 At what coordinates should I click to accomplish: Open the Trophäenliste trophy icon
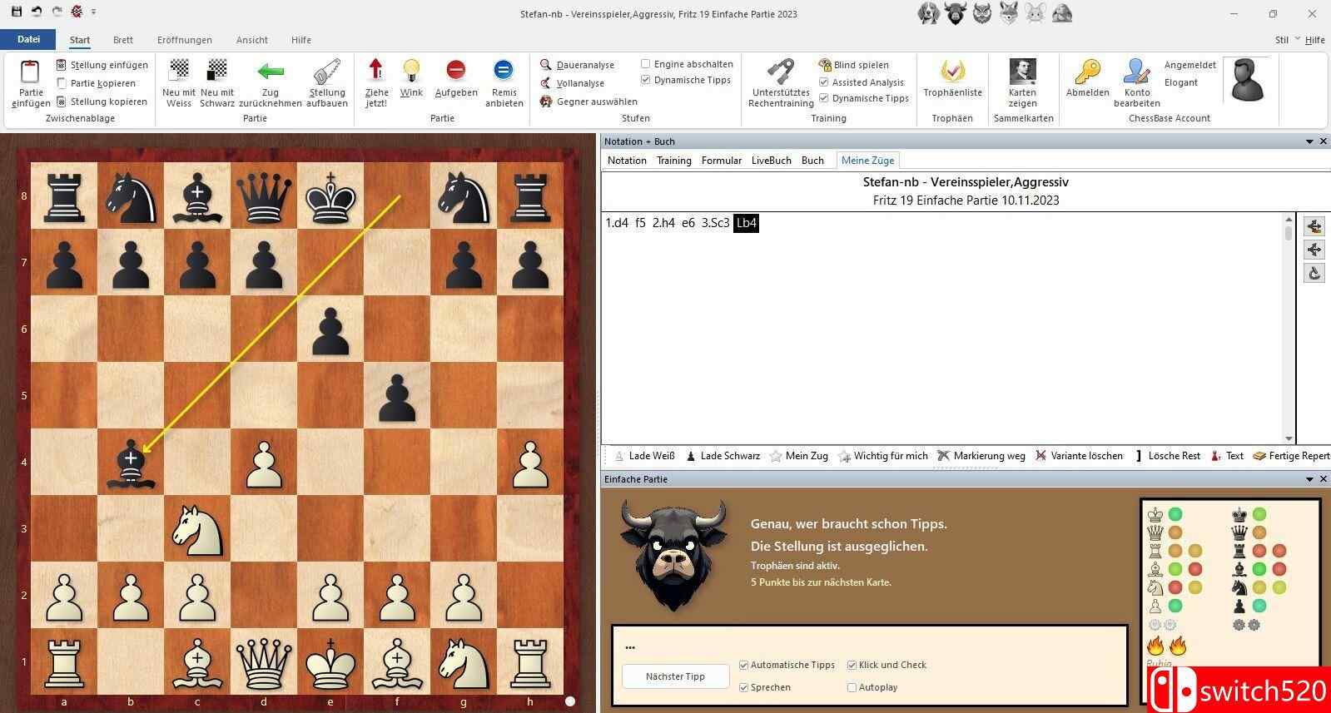click(952, 72)
